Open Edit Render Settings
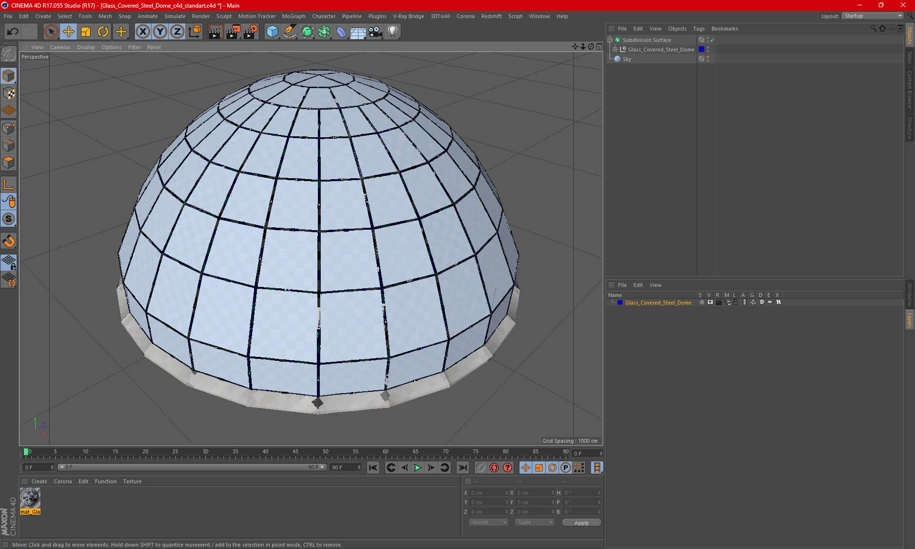The image size is (915, 549). 251,32
